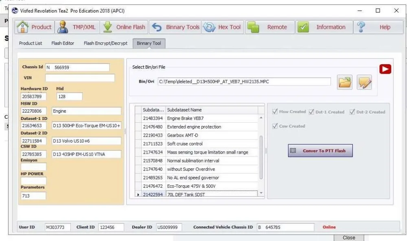The height and width of the screenshot is (241, 407).
Task: Select the Binnary Tool tab
Action: click(x=149, y=43)
